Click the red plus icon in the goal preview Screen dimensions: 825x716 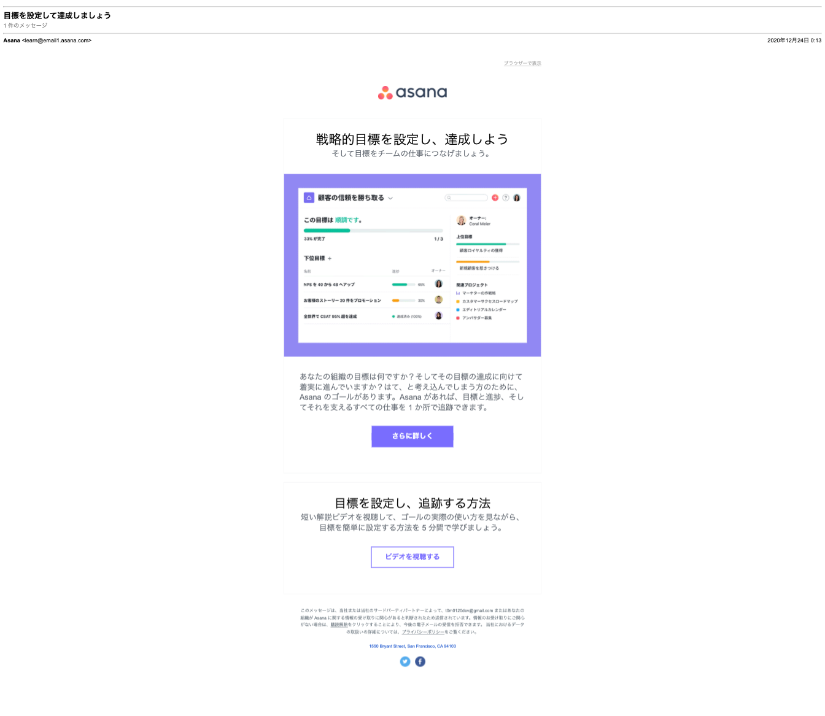[495, 198]
